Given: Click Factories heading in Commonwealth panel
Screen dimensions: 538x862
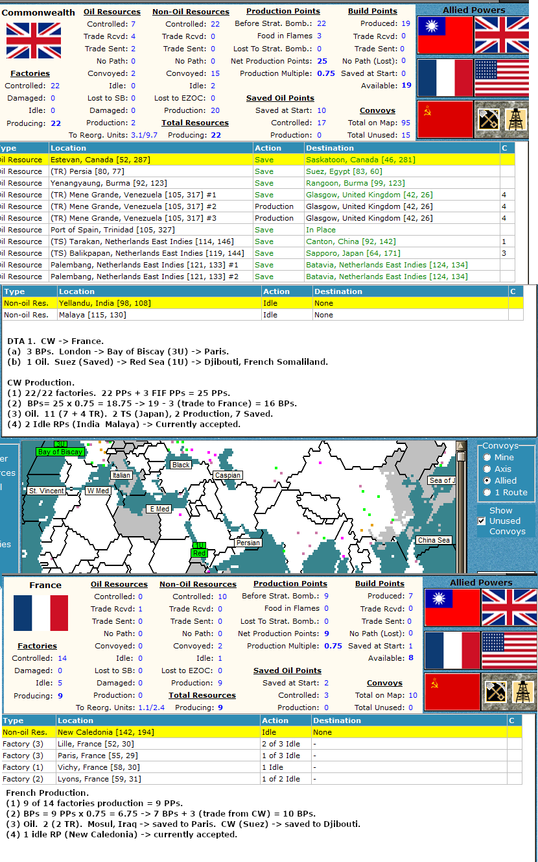Looking at the screenshot, I should point(30,73).
